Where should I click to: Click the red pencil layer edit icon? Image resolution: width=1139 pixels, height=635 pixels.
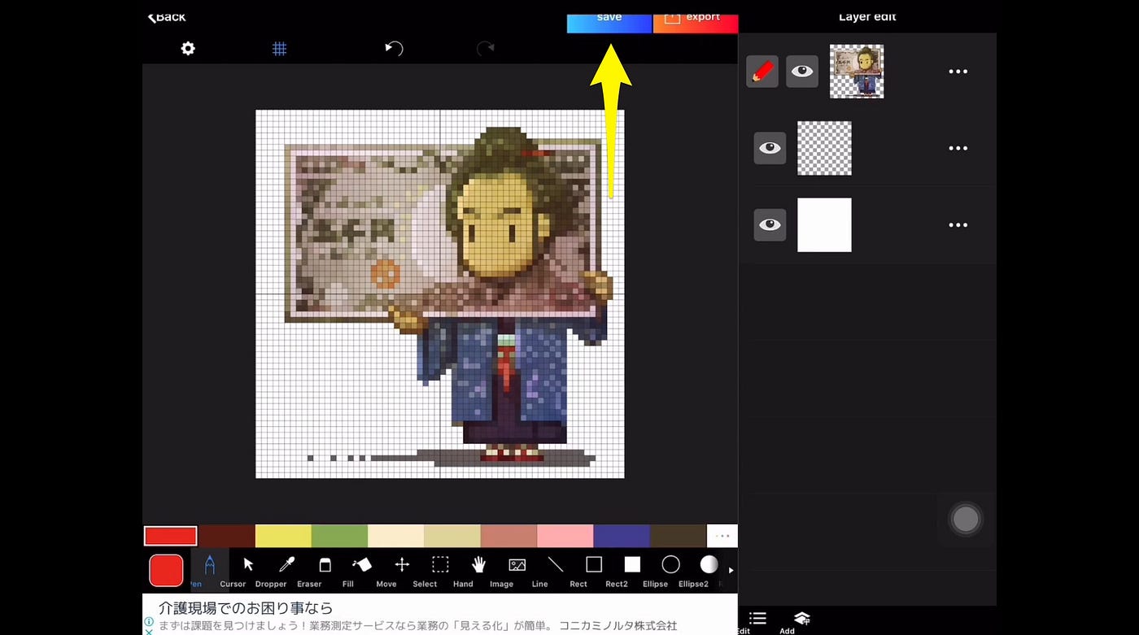(762, 72)
